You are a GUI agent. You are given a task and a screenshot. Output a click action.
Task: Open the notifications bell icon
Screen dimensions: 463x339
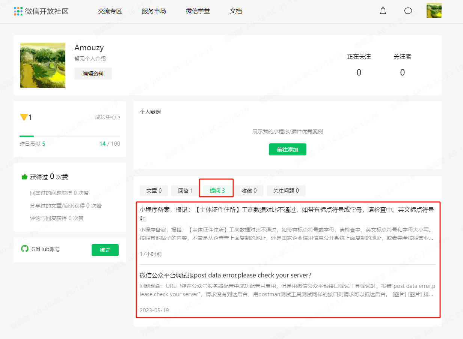click(383, 11)
